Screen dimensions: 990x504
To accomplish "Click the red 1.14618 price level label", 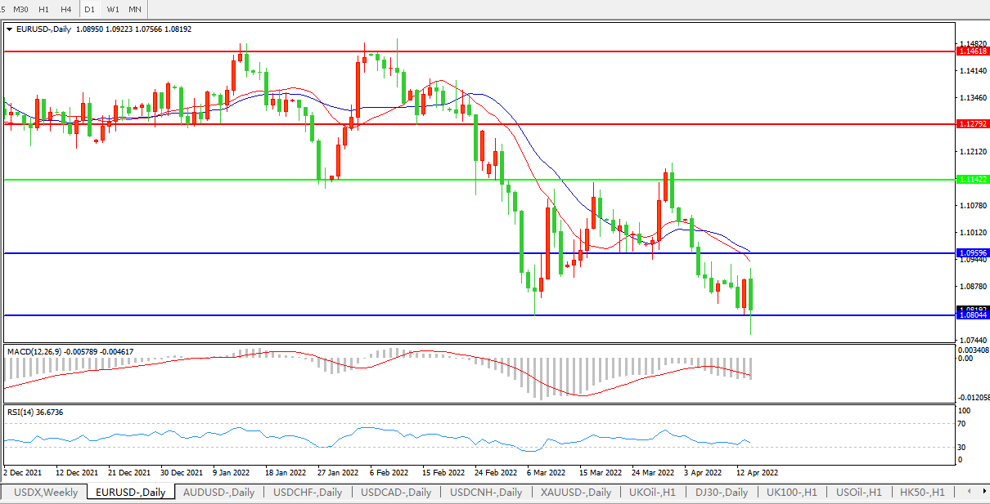I will tap(973, 51).
